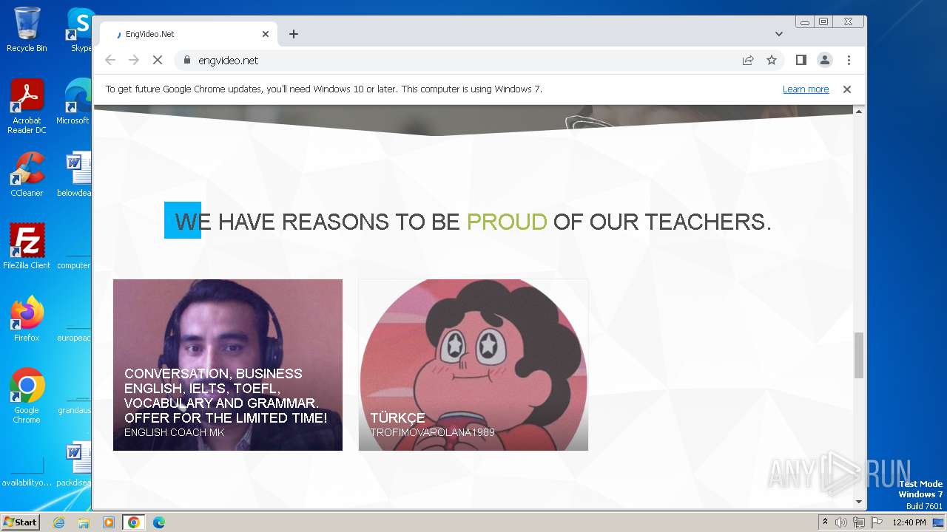Screen dimensions: 947x532
Task: Click the taskbar clock 12:40 PM
Action: point(909,522)
